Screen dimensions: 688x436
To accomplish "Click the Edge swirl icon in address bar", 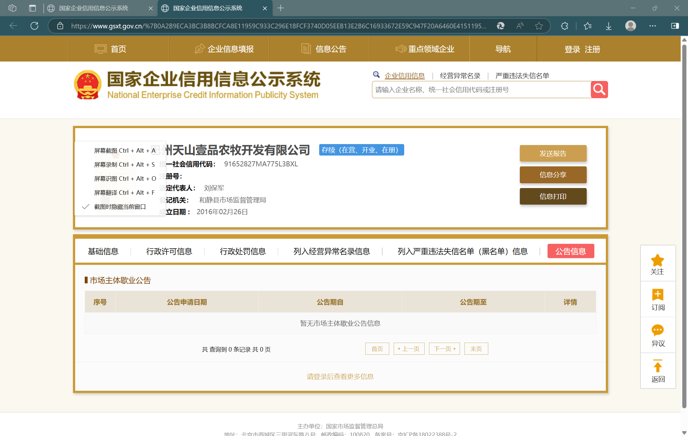I will point(501,26).
